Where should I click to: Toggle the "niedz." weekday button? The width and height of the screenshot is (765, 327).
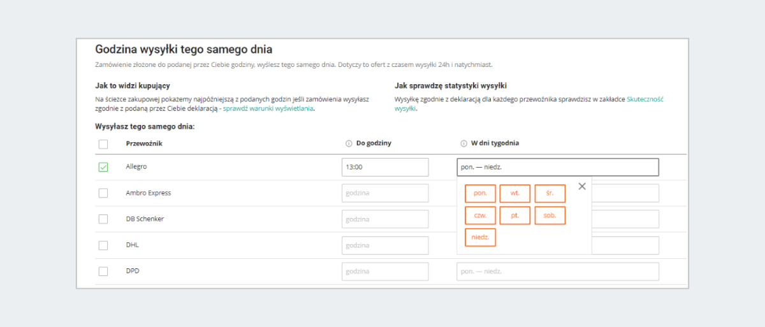click(480, 237)
